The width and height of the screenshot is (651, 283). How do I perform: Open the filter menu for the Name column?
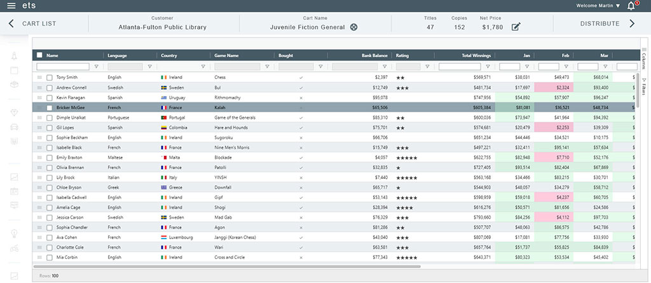coord(97,66)
